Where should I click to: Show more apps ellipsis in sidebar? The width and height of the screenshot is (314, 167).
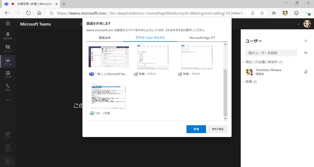8,100
